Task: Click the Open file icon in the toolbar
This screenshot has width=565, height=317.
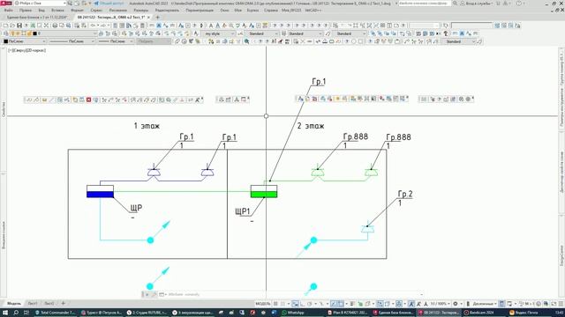Action: (12, 26)
